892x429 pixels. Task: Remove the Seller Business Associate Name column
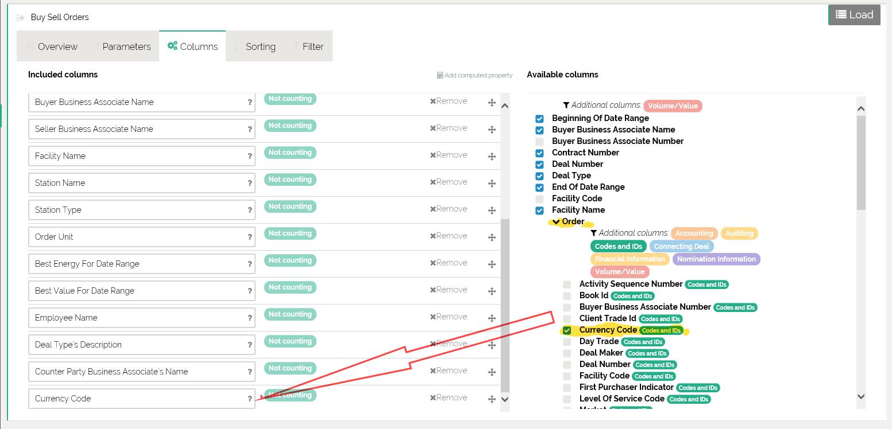pyautogui.click(x=449, y=128)
